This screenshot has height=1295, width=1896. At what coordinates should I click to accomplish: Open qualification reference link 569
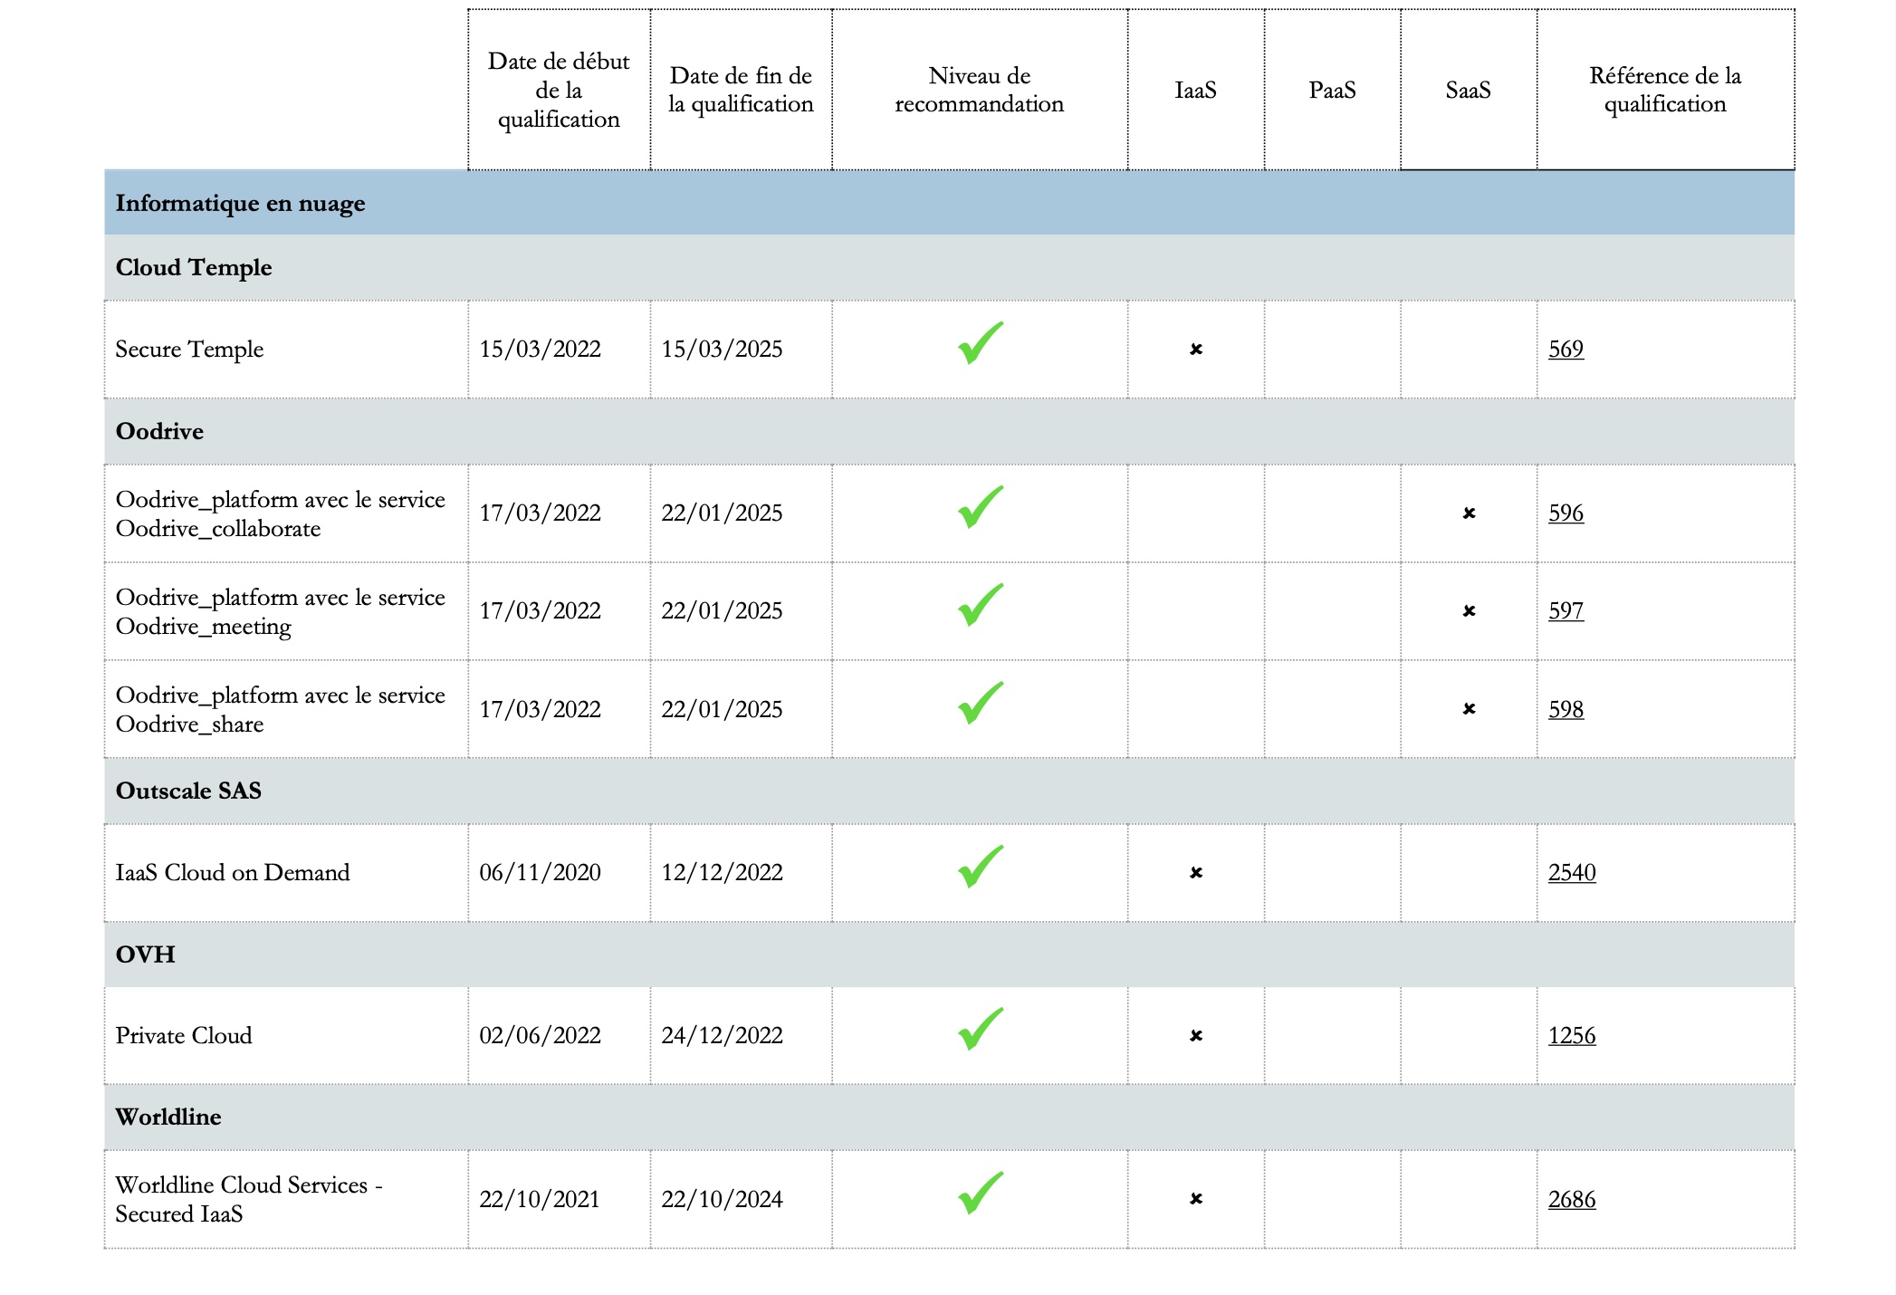coord(1566,350)
